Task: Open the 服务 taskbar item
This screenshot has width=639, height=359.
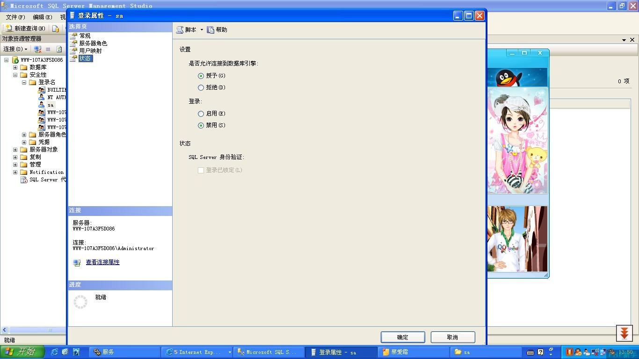Action: click(124, 352)
